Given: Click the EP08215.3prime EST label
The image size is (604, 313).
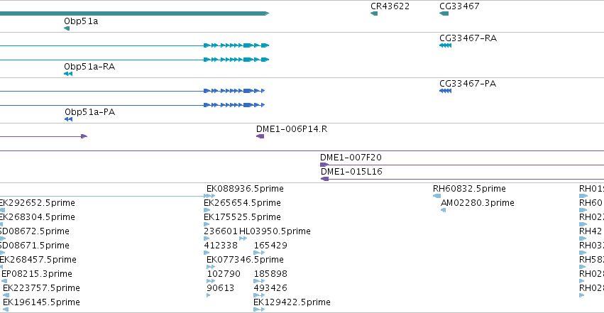Looking at the screenshot, I should (37, 274).
